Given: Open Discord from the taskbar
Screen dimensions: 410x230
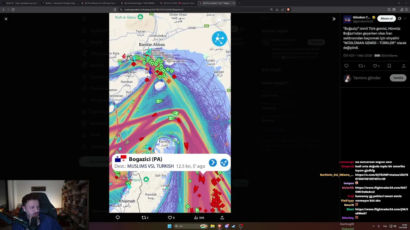Looking at the screenshot, I should 227,226.
